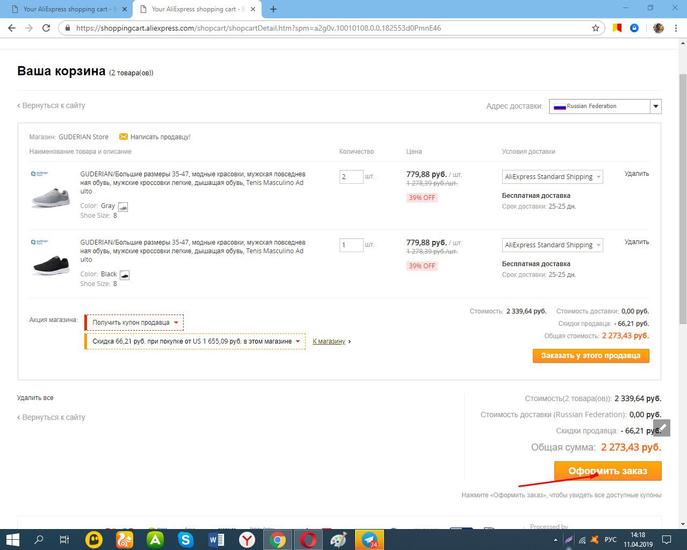
Task: Switch to the second AliExpress cart tab
Action: [x=197, y=9]
